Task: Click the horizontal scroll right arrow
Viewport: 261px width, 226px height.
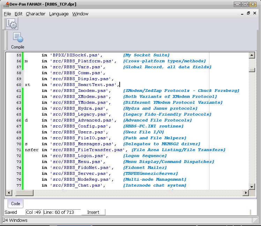Action: click(246, 193)
